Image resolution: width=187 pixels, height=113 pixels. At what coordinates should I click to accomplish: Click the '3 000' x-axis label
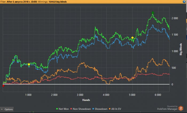tap(80, 95)
